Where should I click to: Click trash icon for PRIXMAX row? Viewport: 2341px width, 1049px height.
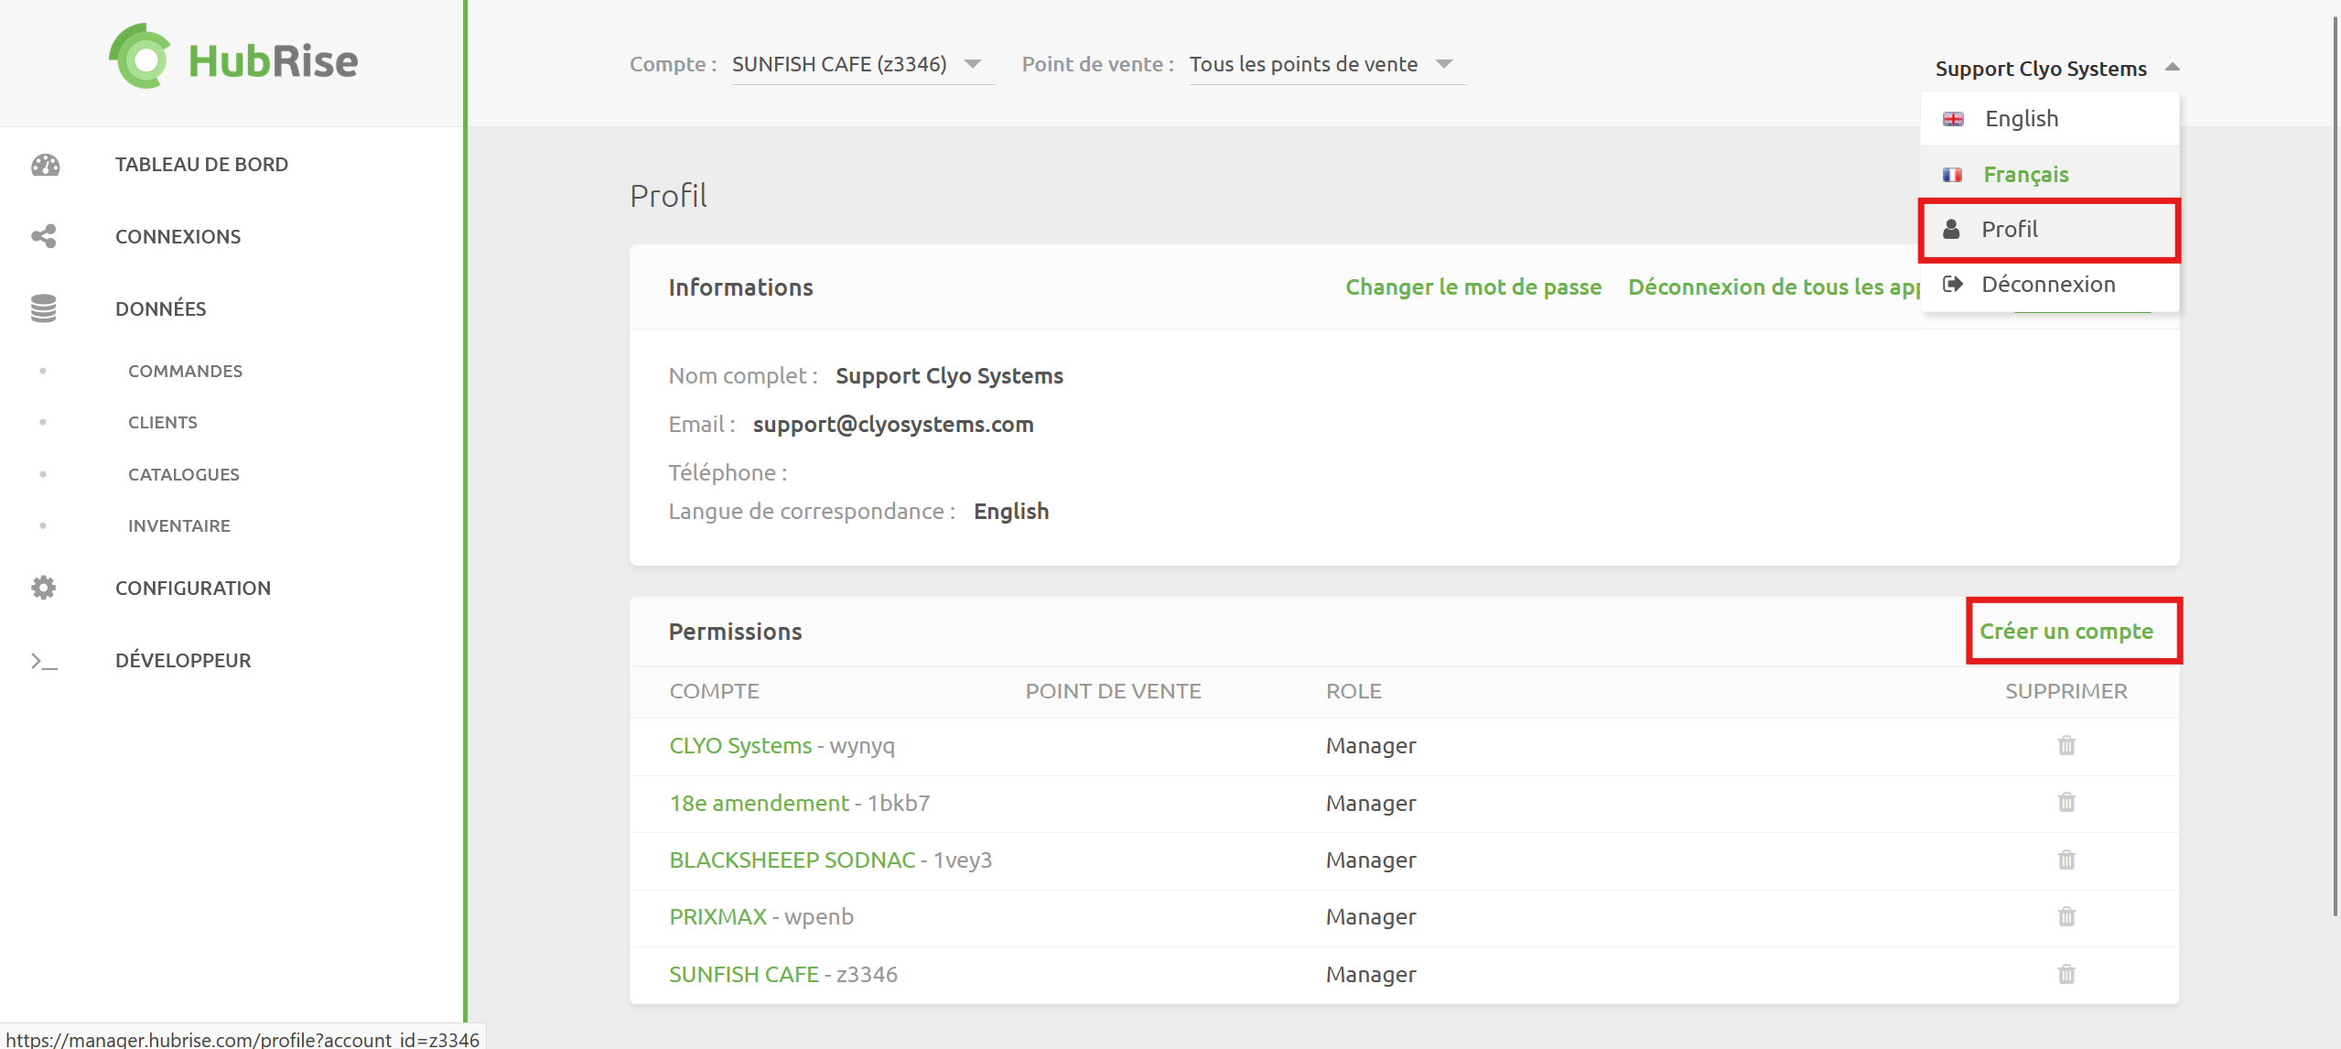[2066, 917]
